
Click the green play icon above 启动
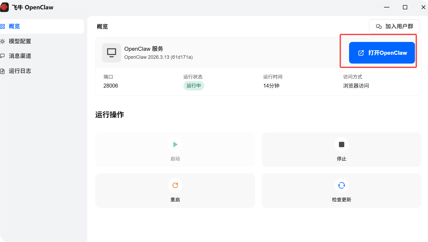(x=175, y=145)
